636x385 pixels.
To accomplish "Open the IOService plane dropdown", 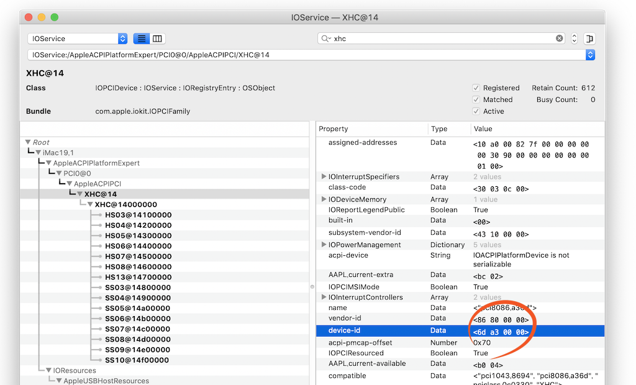I will click(x=78, y=38).
